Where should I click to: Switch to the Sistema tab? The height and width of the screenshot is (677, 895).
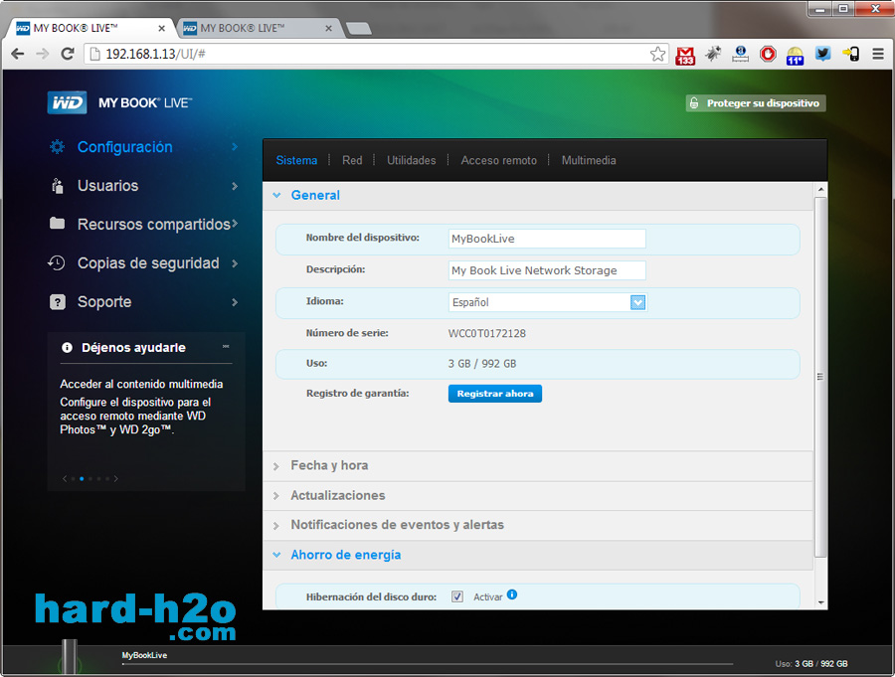point(296,160)
